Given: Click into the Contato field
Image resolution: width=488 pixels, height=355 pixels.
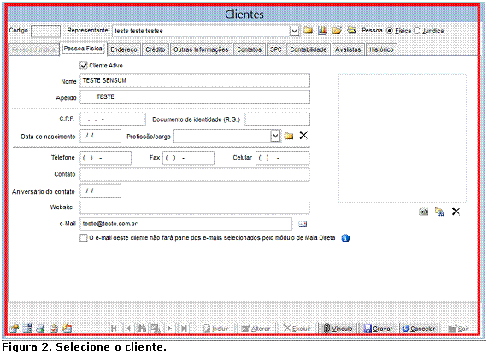Looking at the screenshot, I should (195, 174).
